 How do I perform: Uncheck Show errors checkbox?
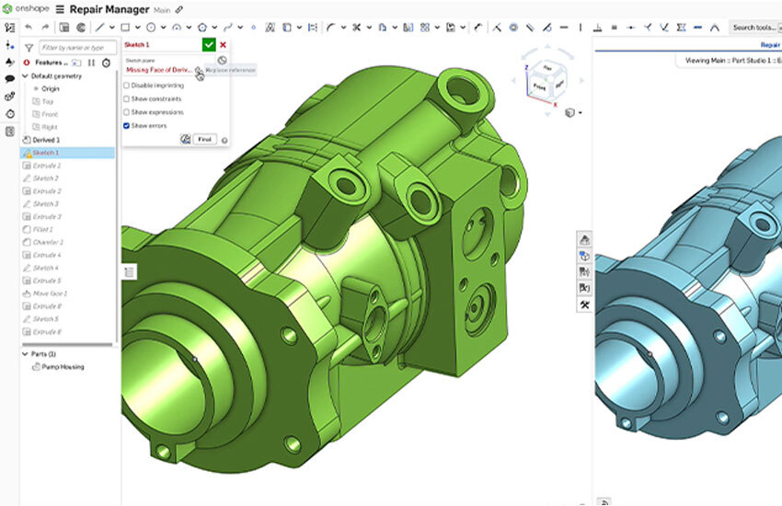(x=127, y=126)
